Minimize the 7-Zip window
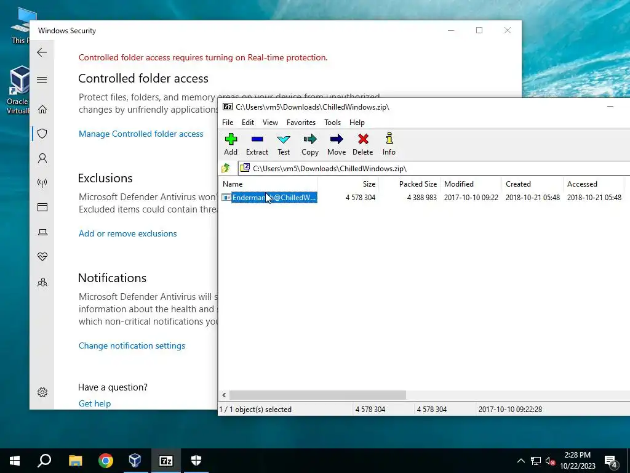The height and width of the screenshot is (473, 630). point(610,107)
